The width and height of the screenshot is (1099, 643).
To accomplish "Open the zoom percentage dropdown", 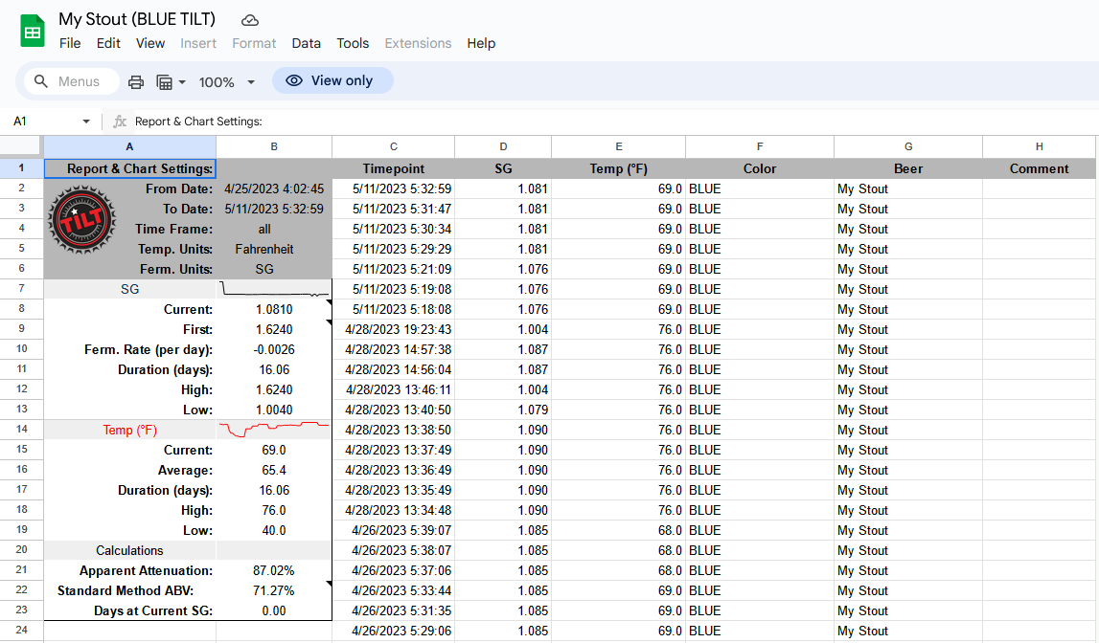I will 227,80.
